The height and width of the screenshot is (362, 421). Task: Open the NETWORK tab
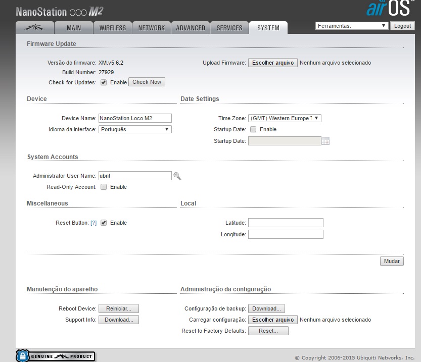point(152,28)
